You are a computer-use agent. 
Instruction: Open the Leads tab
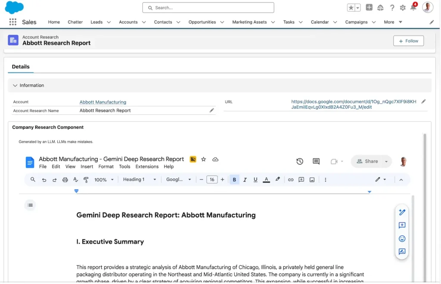[96, 22]
